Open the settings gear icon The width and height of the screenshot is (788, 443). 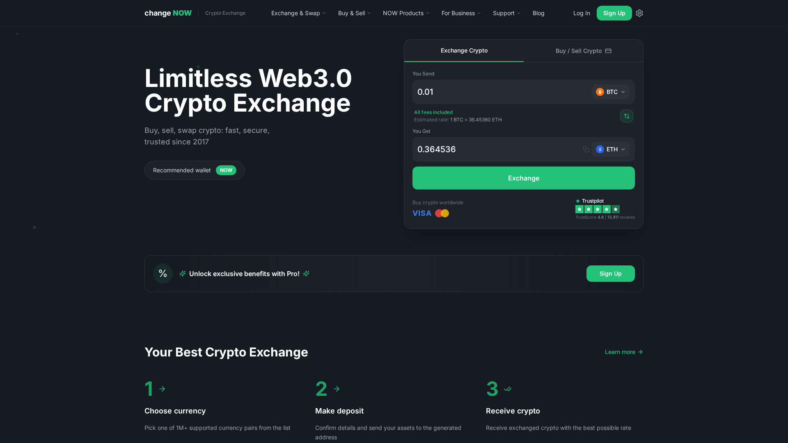[x=639, y=13]
